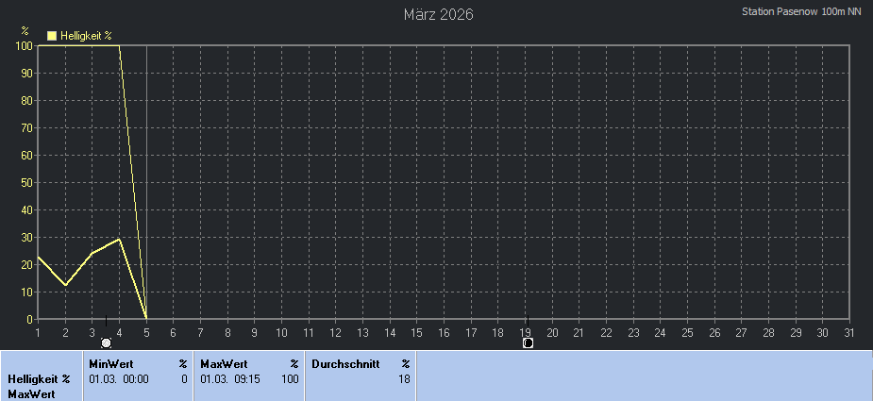Select the Helligkeit % legend label
This screenshot has width=873, height=401.
coord(86,35)
